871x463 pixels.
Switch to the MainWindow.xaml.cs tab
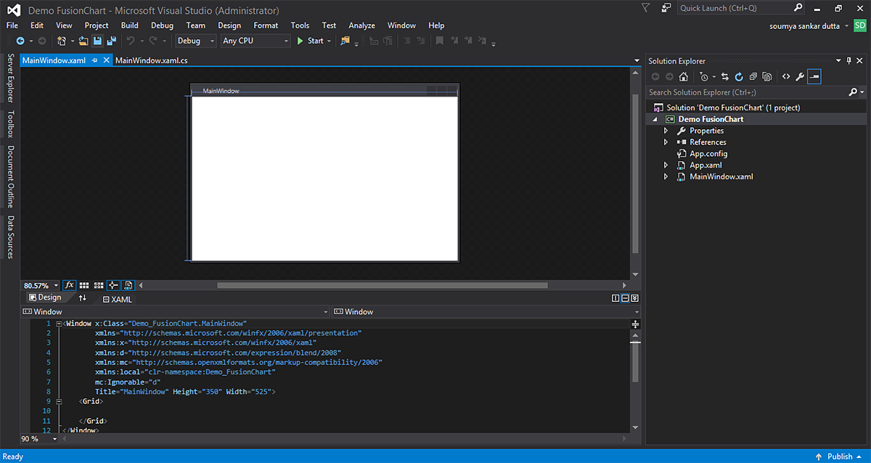pos(151,60)
